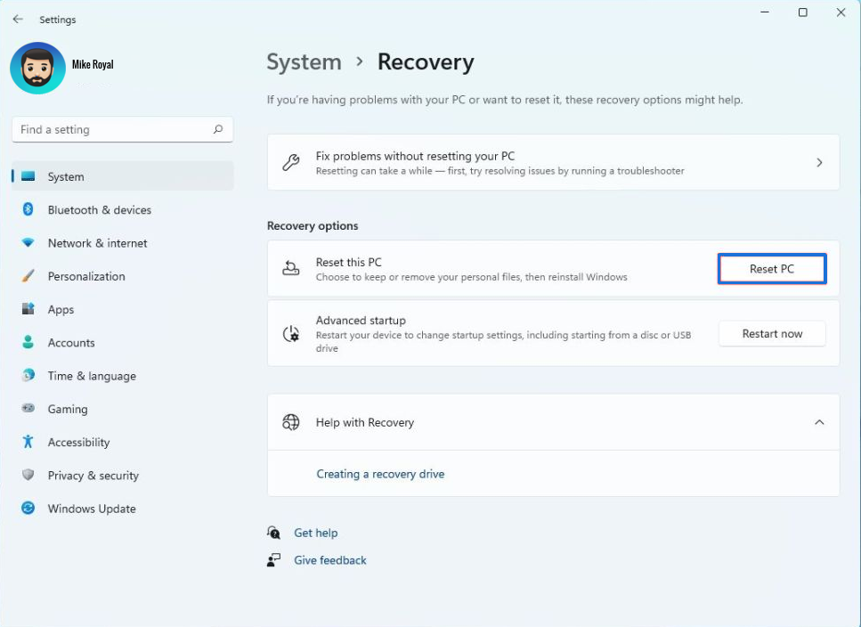The height and width of the screenshot is (627, 861).
Task: Click the Recovery options heading
Action: (x=313, y=225)
